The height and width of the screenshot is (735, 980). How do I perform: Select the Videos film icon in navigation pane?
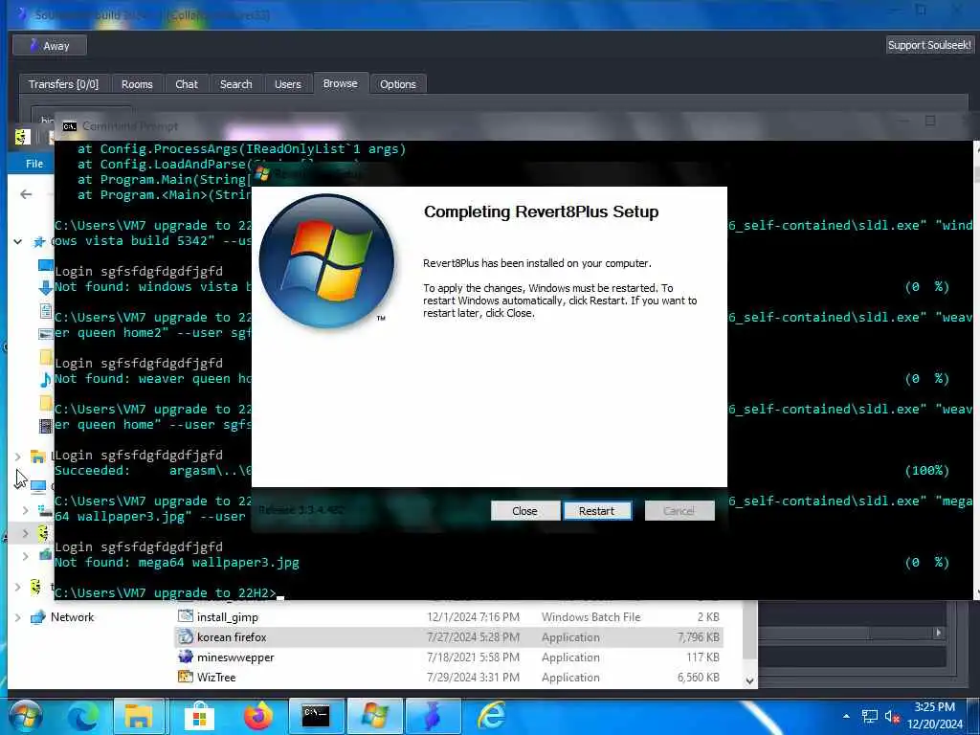coord(46,426)
